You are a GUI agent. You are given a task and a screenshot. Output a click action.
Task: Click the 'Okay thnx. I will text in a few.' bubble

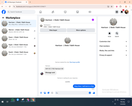pos(84,86)
